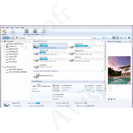Image resolution: width=133 pixels, height=133 pixels.
Task: Open the address bar dropdown arrow
Action: (x=92, y=38)
